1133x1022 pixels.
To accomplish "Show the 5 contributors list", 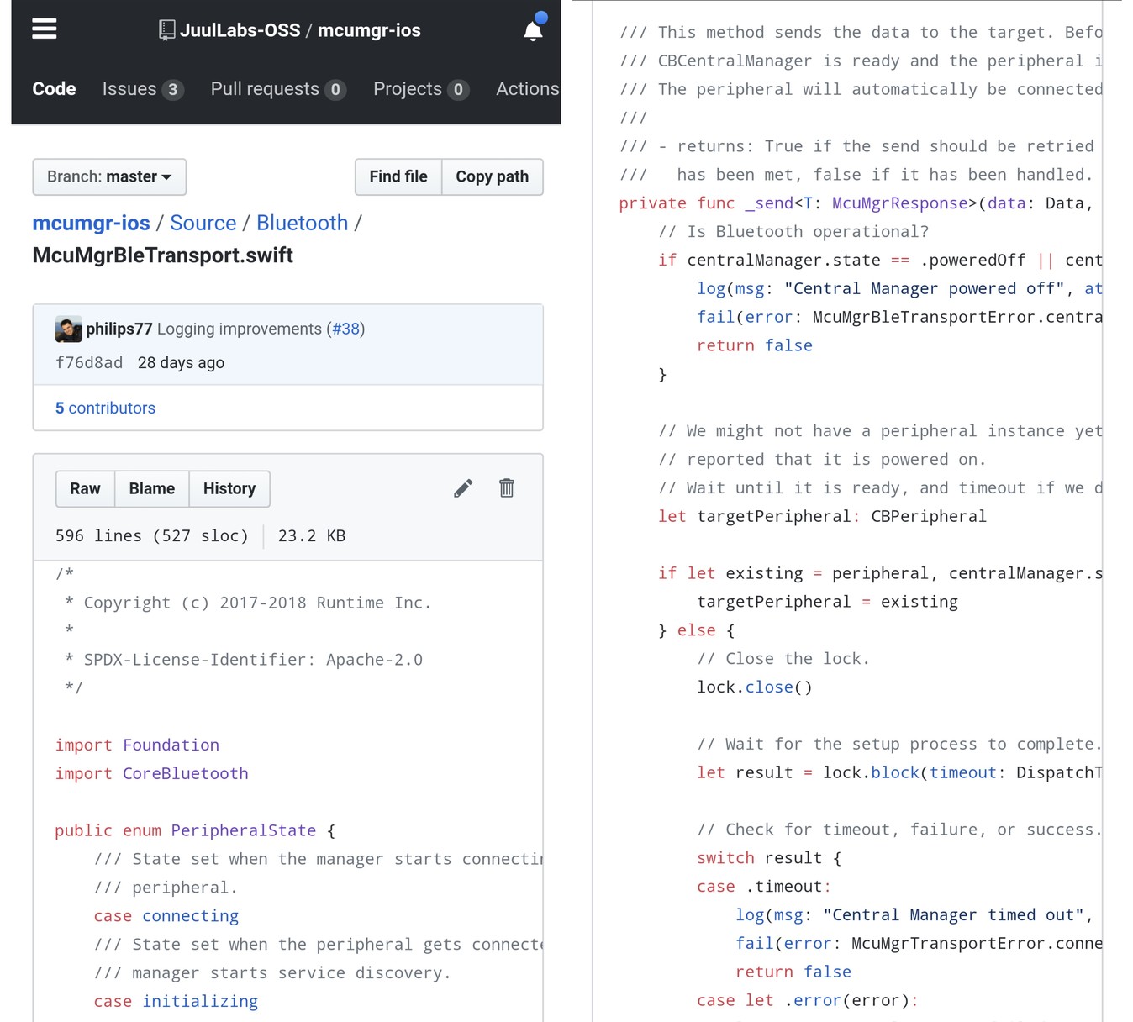I will (105, 408).
